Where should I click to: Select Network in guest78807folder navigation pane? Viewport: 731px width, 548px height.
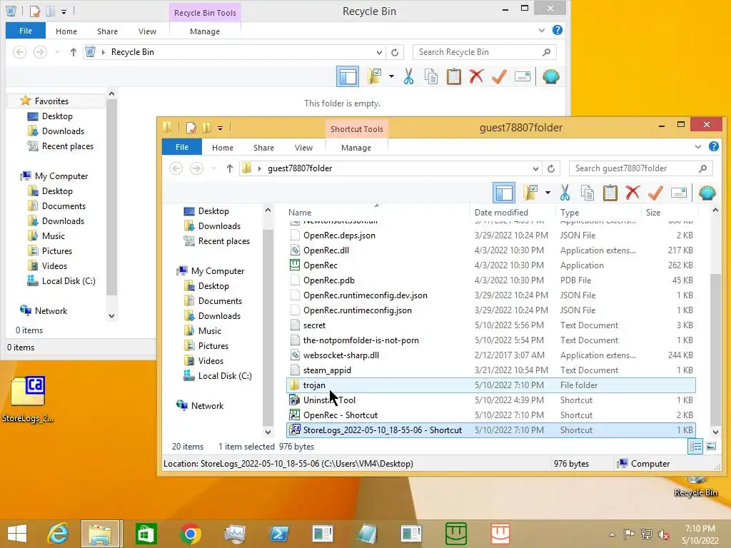(200, 406)
